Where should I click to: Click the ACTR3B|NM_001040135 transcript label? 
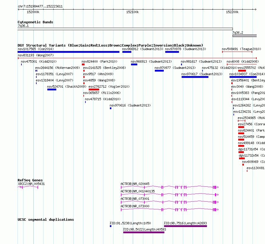coord(138,191)
